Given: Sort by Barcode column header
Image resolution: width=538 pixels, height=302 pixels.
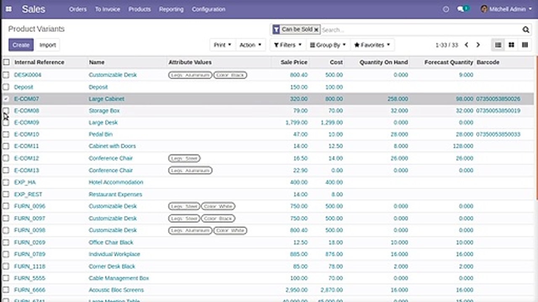Looking at the screenshot, I should coord(488,62).
